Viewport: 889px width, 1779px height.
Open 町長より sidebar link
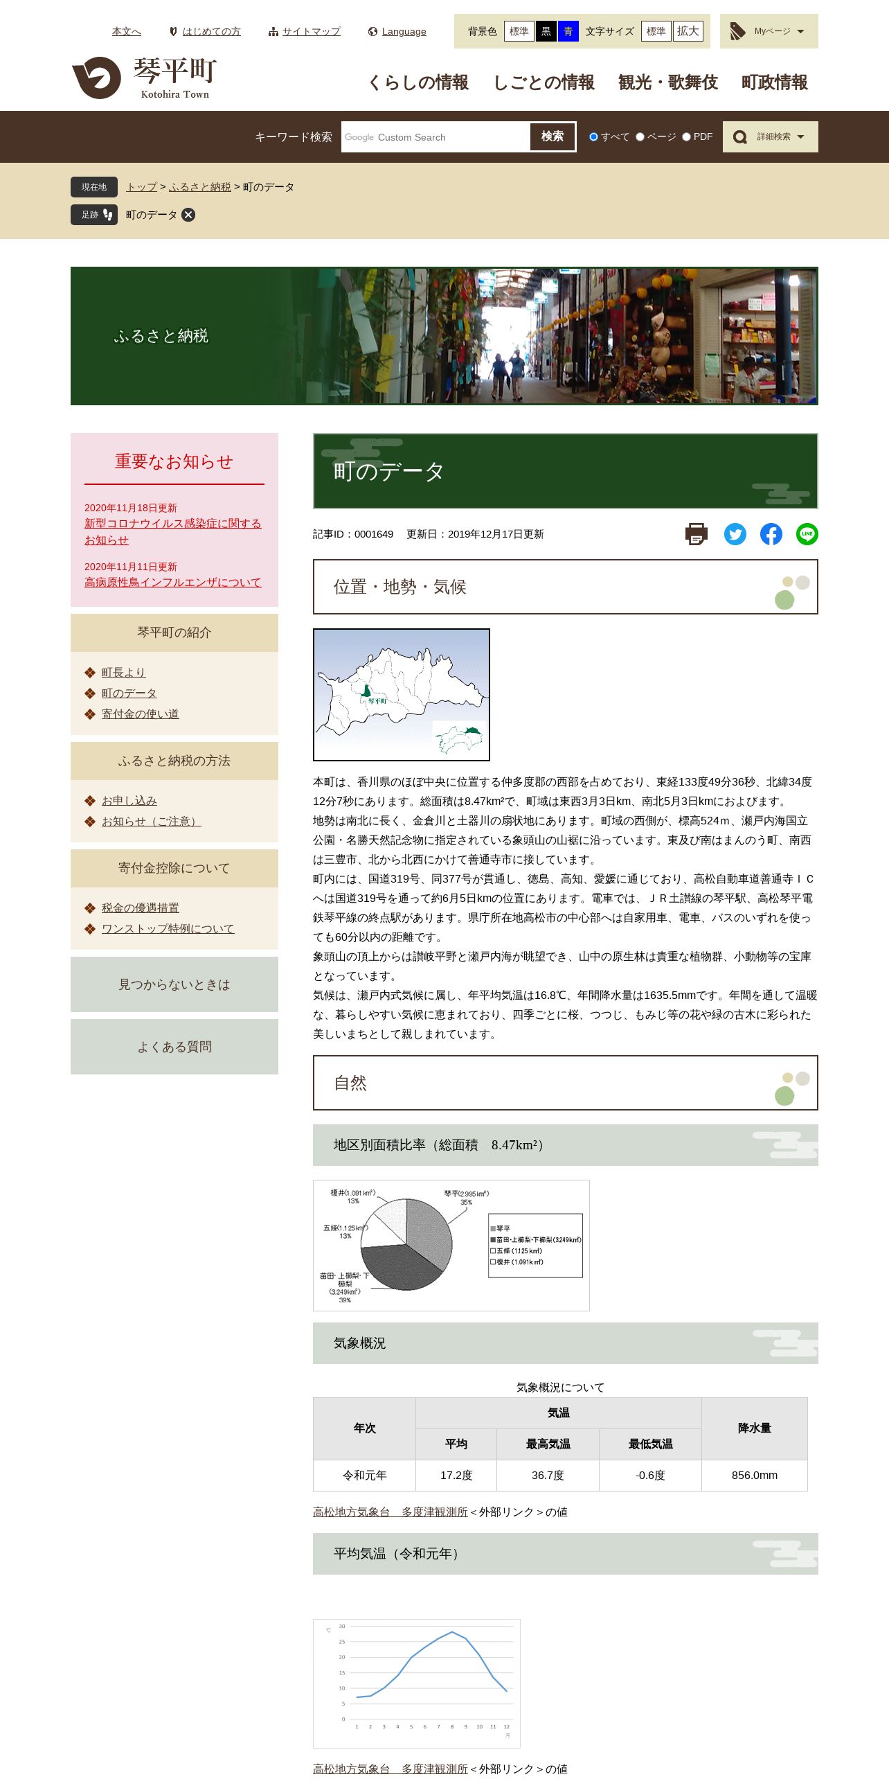pos(124,673)
